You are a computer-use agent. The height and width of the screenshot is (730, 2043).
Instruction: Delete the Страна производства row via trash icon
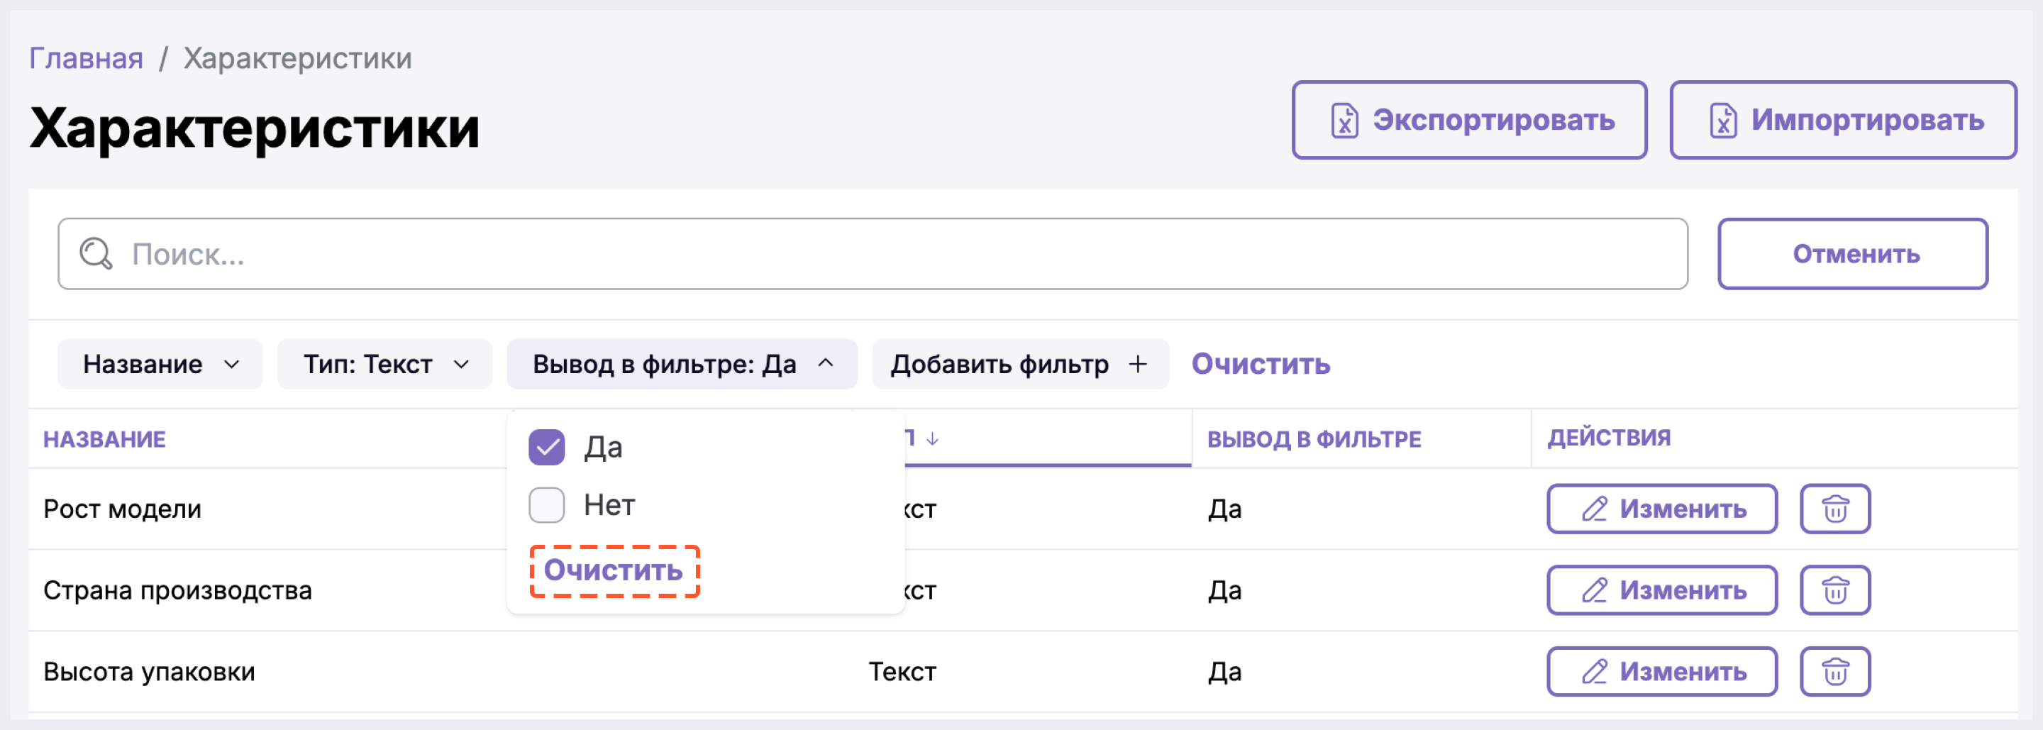pyautogui.click(x=1834, y=590)
